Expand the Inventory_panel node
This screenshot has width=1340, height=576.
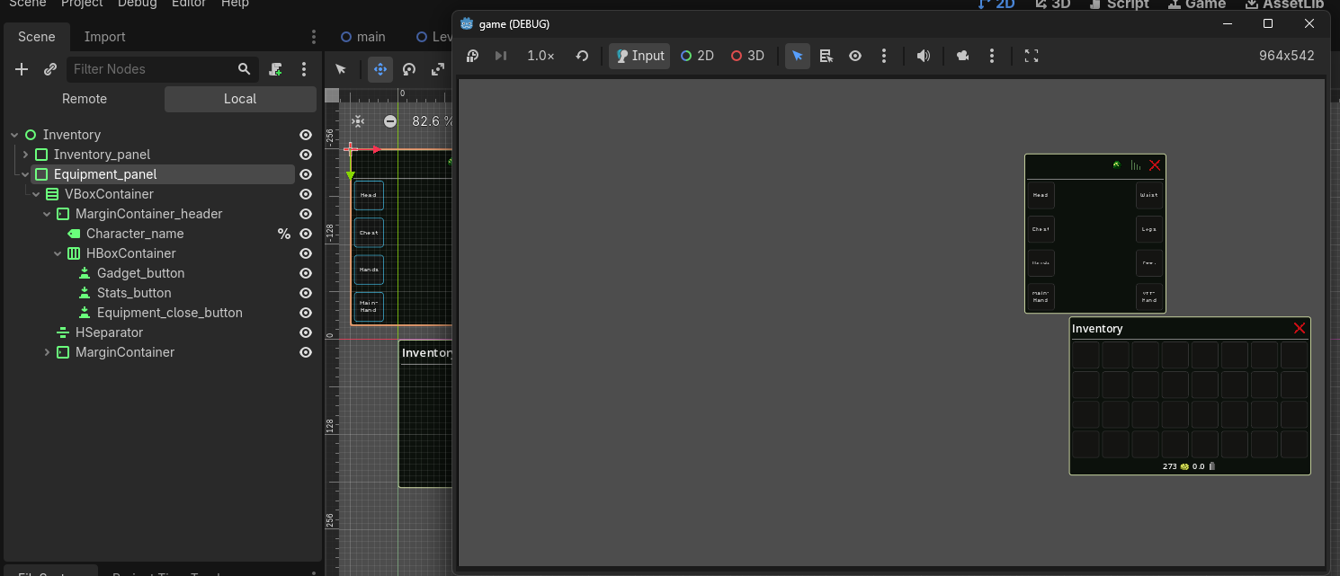coord(25,155)
